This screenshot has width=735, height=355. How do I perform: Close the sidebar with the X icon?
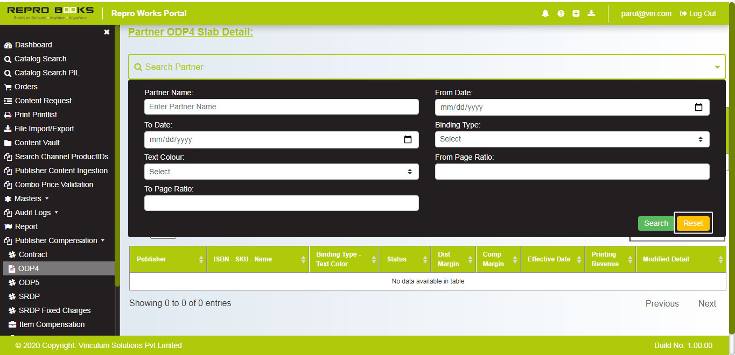pyautogui.click(x=107, y=32)
